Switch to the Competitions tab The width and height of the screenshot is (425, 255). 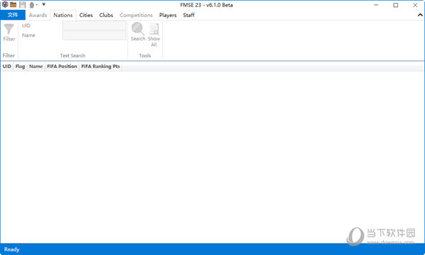[x=136, y=15]
